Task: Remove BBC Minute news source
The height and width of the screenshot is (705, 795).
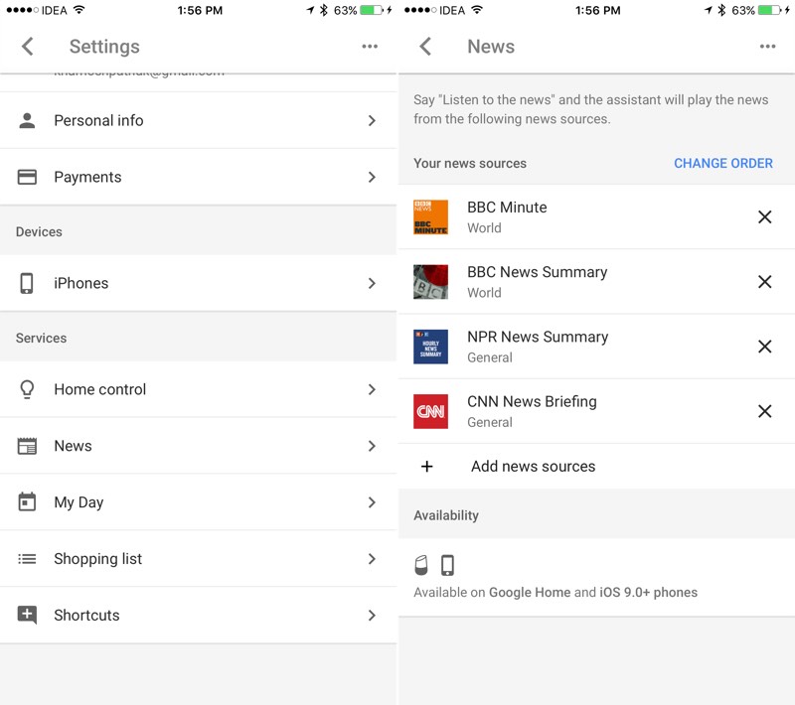Action: pyautogui.click(x=764, y=216)
